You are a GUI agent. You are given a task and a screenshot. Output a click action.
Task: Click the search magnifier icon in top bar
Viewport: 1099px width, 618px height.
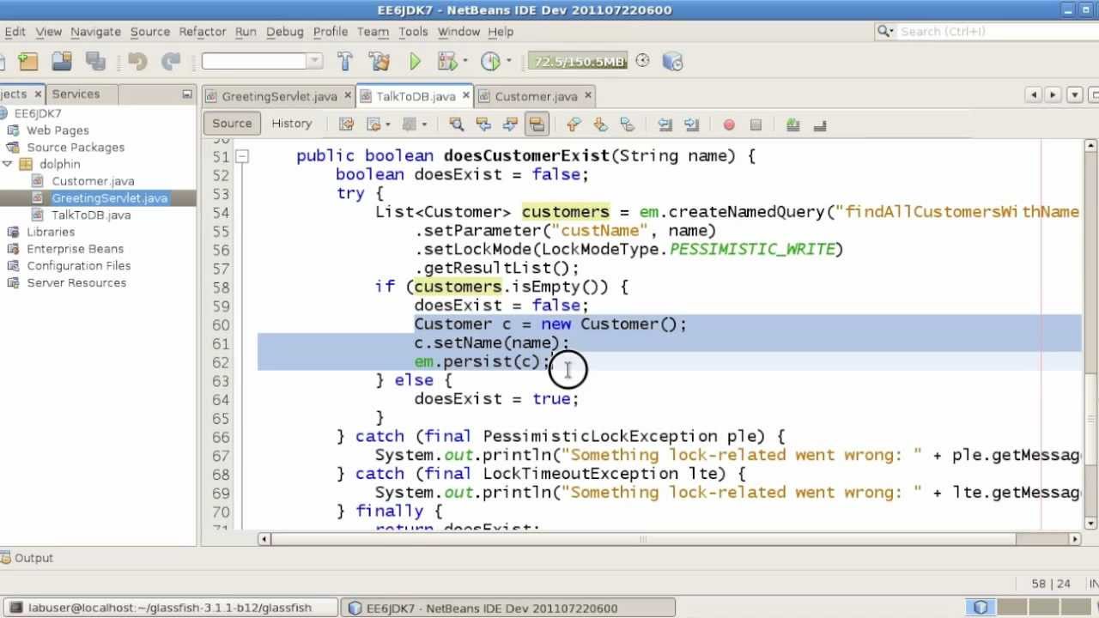coord(883,31)
